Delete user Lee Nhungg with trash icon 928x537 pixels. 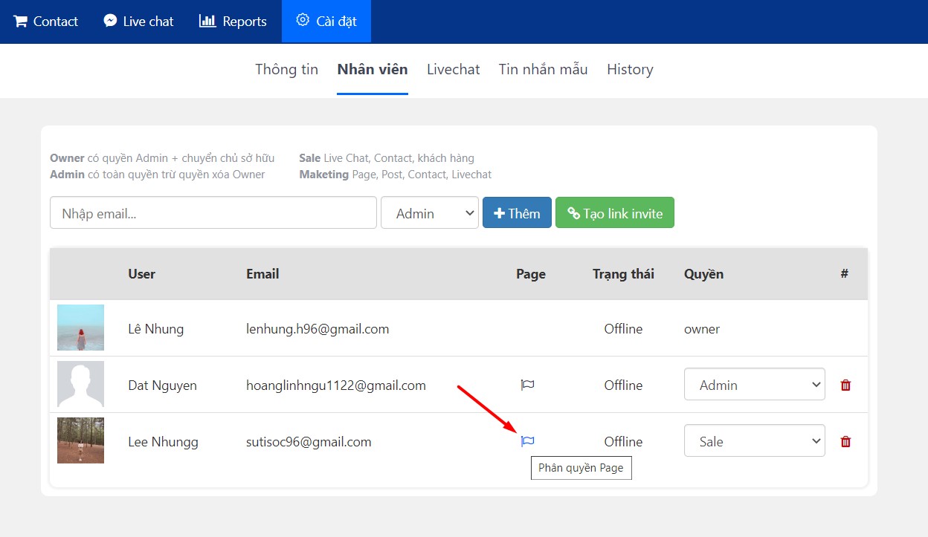[x=845, y=441]
